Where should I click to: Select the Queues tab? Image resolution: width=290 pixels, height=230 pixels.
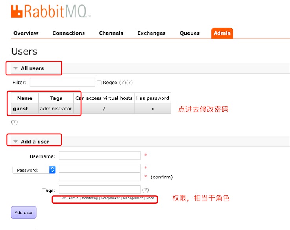[189, 33]
